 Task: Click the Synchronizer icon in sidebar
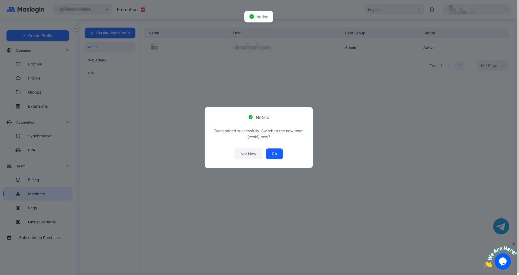[18, 136]
